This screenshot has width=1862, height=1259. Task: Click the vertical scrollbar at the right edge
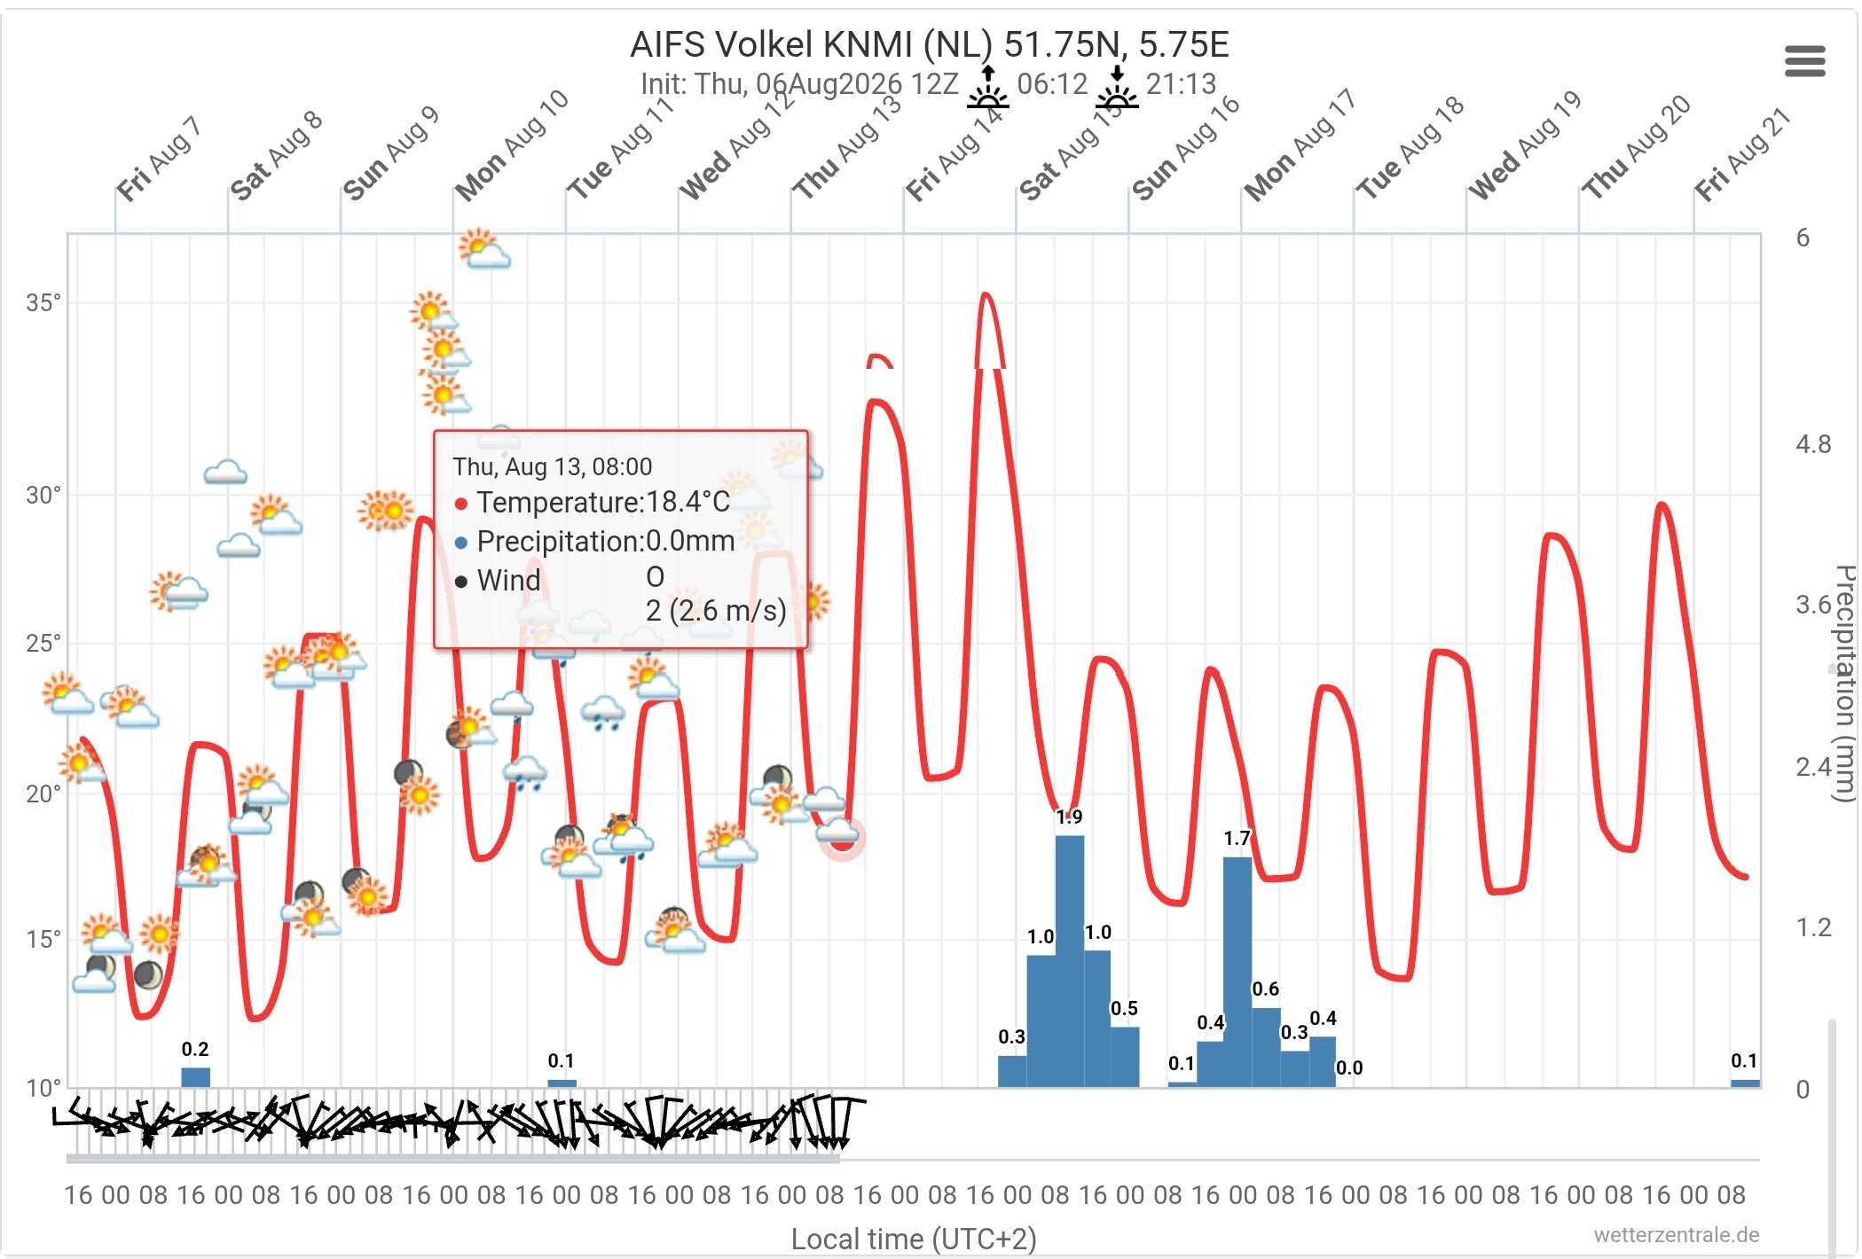point(1831,1138)
